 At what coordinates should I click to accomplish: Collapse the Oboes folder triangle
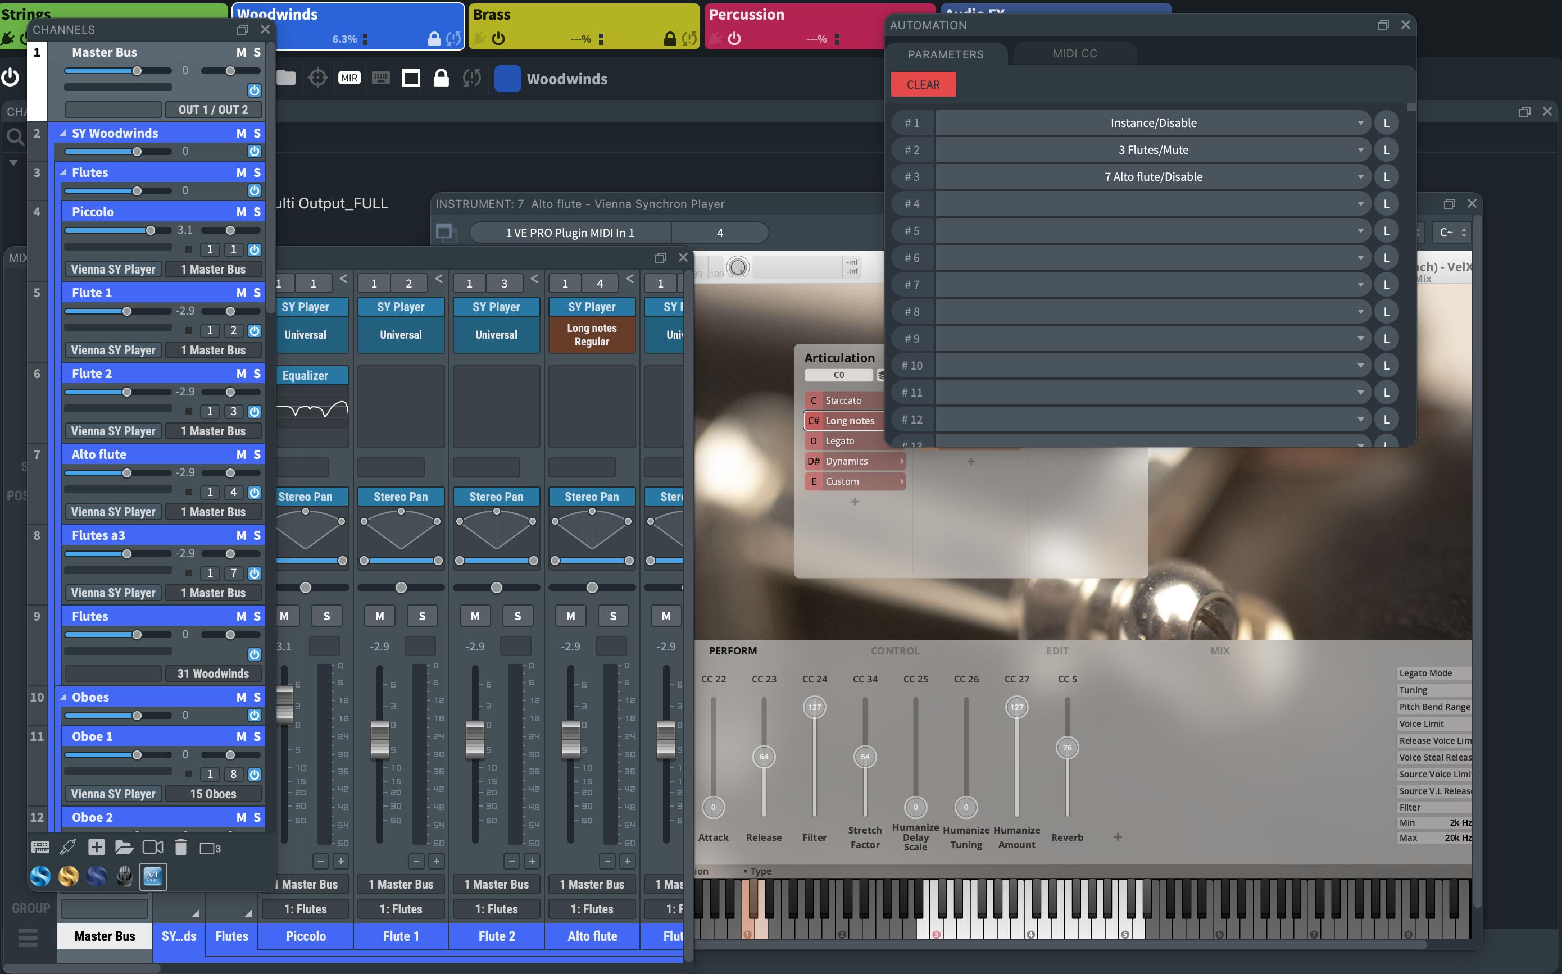pos(63,697)
